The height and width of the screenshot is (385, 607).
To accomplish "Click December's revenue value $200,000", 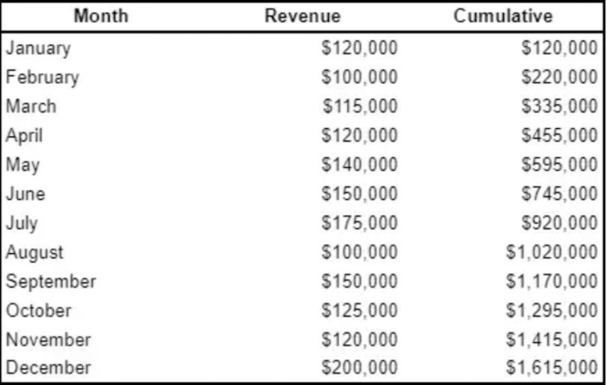I will (x=360, y=368).
